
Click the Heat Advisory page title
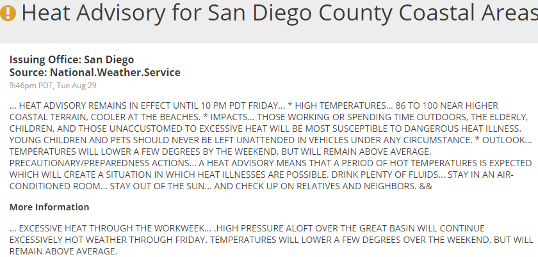(269, 13)
